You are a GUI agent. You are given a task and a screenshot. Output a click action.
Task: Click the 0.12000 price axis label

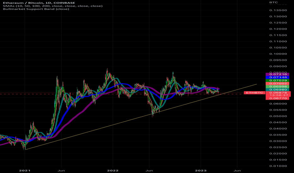coord(278,29)
